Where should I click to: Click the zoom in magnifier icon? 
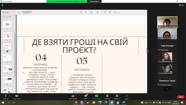86,12
